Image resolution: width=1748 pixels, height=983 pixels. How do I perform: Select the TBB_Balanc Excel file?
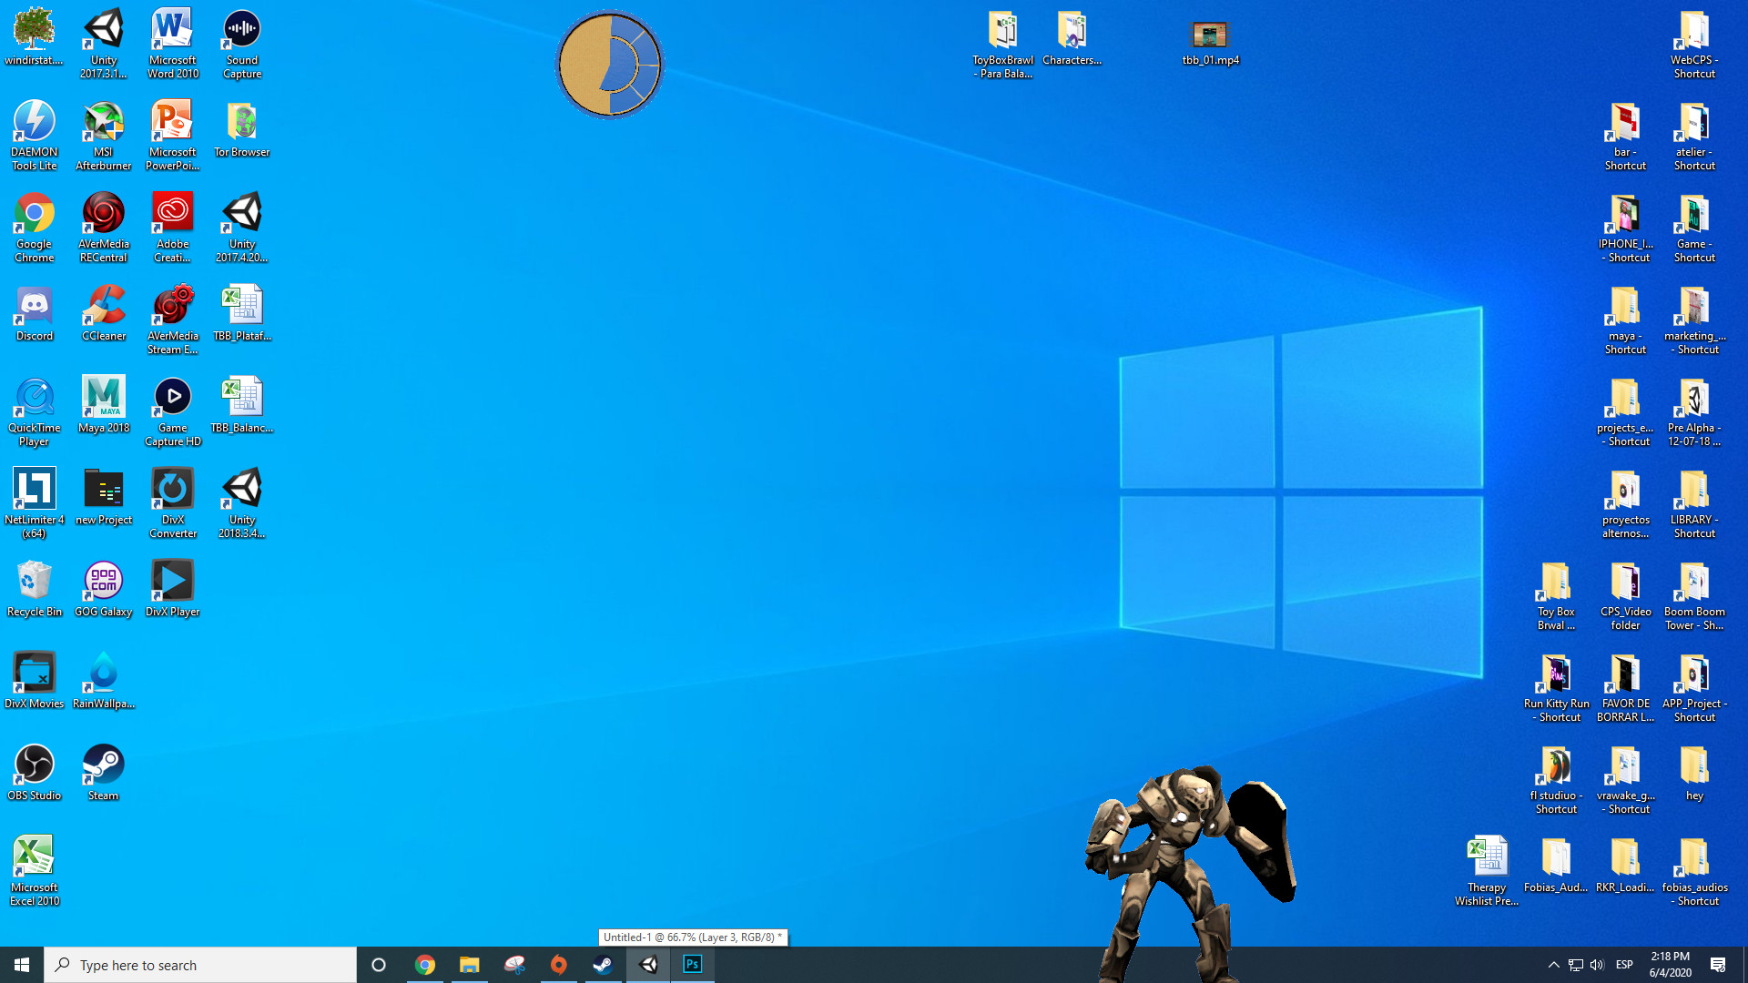coord(242,404)
